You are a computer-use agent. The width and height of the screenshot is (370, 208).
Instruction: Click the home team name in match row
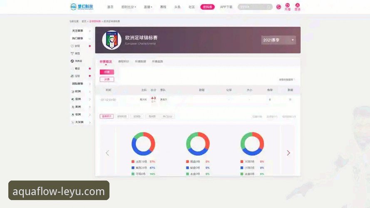[x=143, y=100]
